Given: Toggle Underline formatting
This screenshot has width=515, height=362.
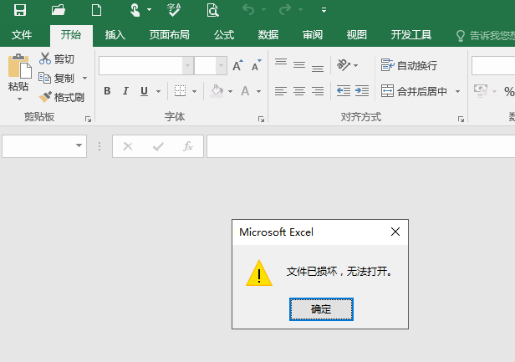Looking at the screenshot, I should pos(144,91).
